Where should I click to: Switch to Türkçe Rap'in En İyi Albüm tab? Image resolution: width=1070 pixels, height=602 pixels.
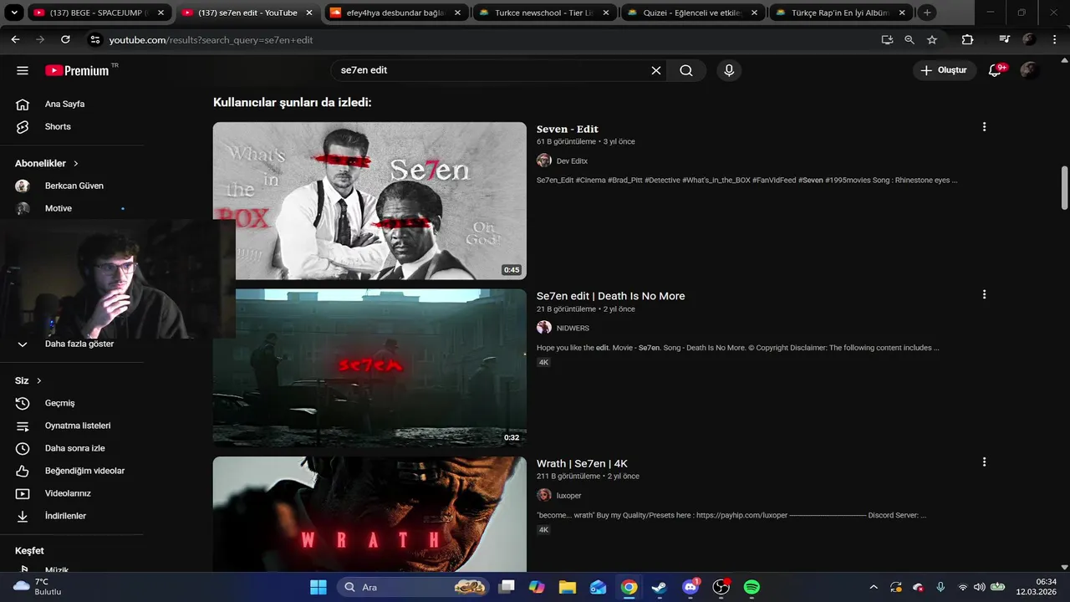tap(841, 13)
